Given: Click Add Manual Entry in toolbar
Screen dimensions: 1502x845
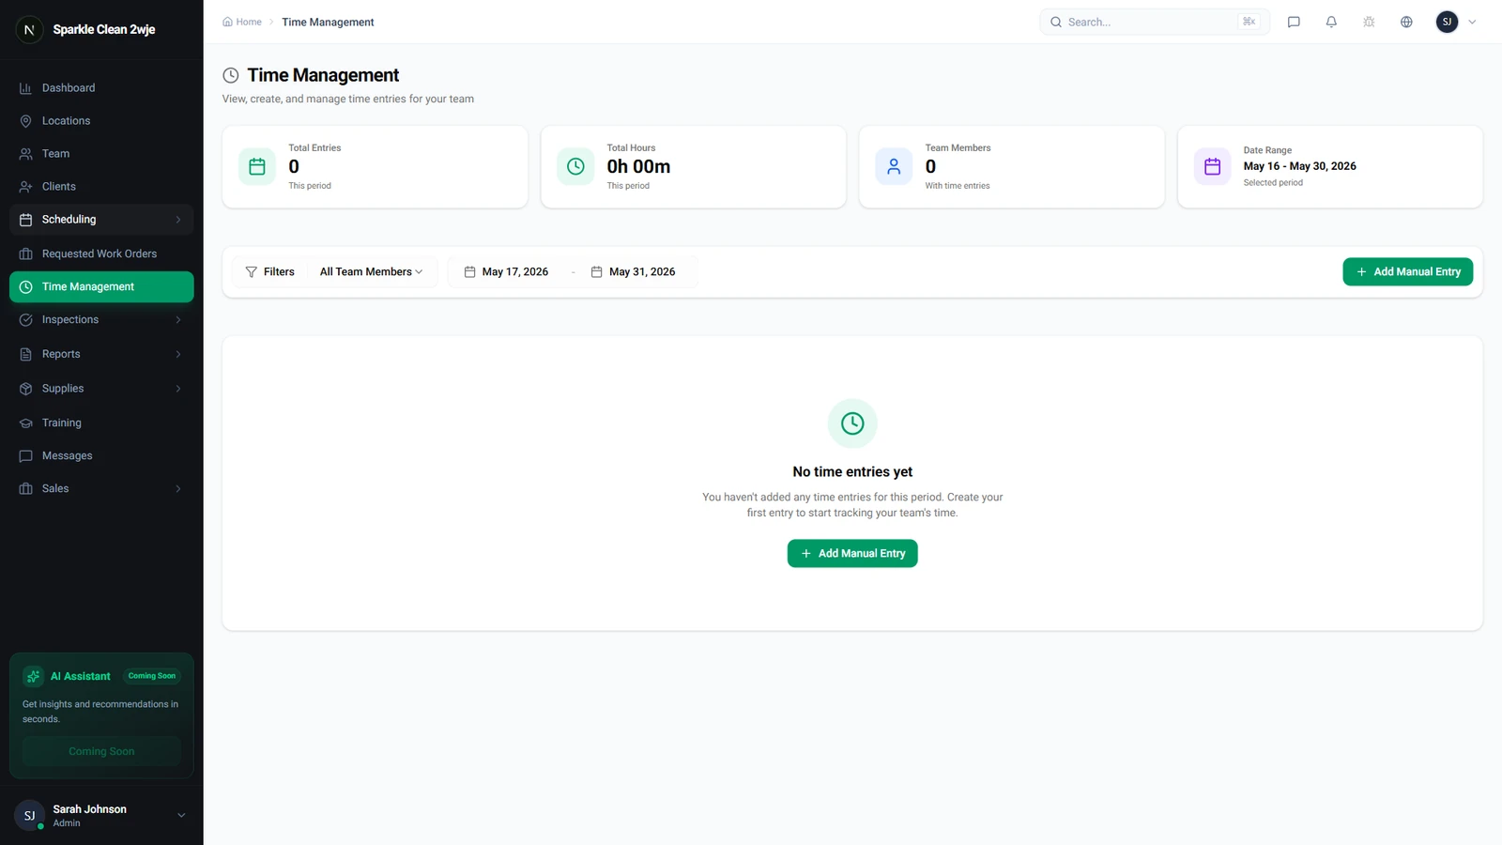Looking at the screenshot, I should coord(1407,272).
